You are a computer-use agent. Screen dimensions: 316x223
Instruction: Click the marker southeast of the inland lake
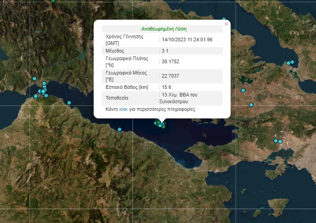tap(251, 105)
